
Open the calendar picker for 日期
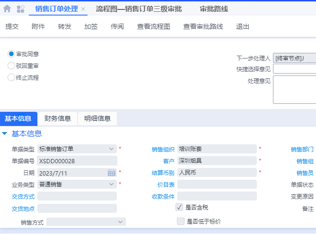[x=112, y=172]
